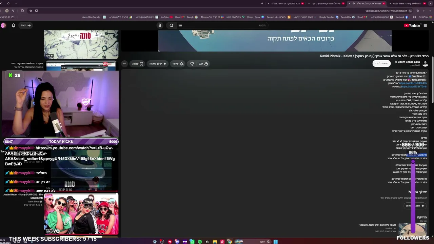The height and width of the screenshot is (244, 434).
Task: Open Discord from the Windows taskbar
Action: tap(177, 242)
